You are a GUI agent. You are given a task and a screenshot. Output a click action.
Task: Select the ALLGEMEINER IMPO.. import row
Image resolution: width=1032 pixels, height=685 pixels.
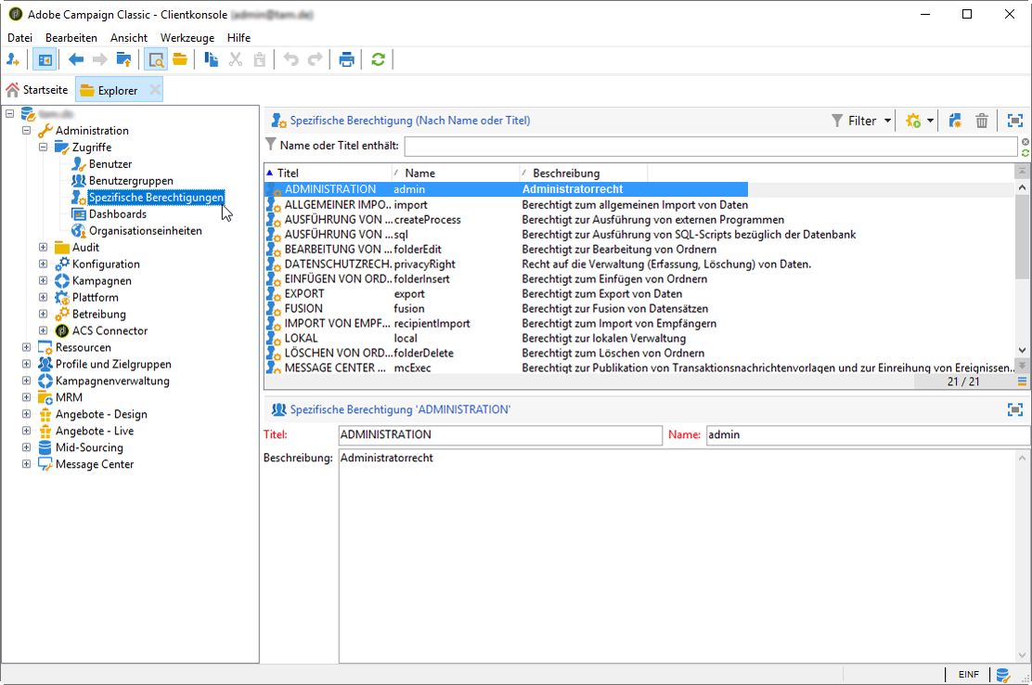coord(639,204)
